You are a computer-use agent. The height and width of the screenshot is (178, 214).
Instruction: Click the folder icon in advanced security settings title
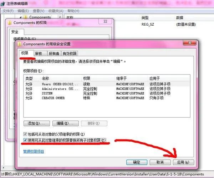(x=19, y=44)
